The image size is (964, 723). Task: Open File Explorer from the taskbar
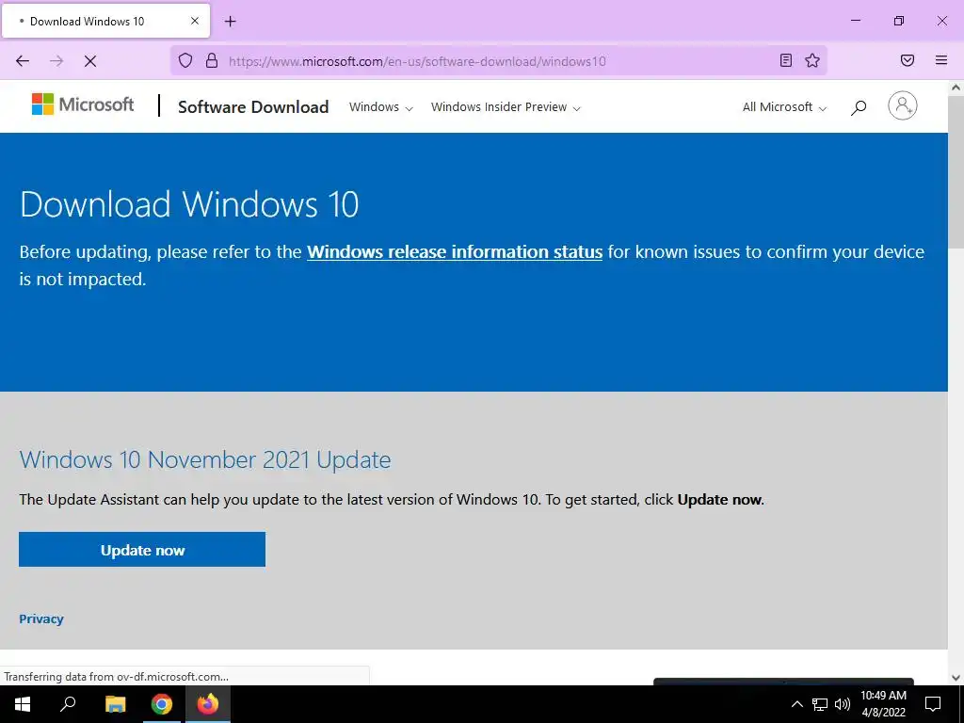(x=115, y=704)
